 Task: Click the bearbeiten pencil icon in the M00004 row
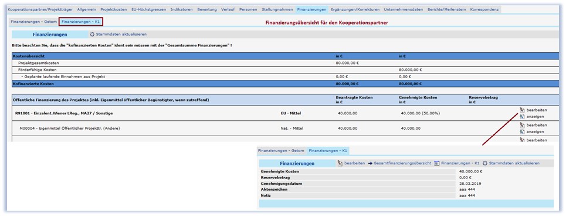tap(522, 125)
